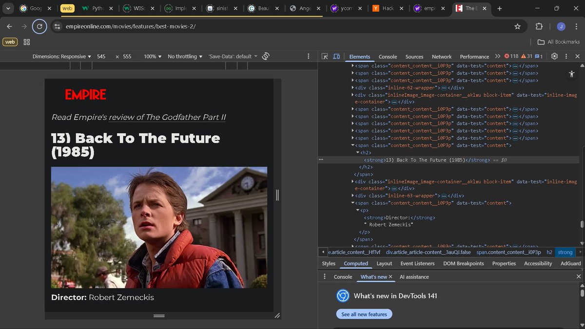Open the Save-Data default dropdown
Screen dimensions: 585x329
pyautogui.click(x=233, y=57)
